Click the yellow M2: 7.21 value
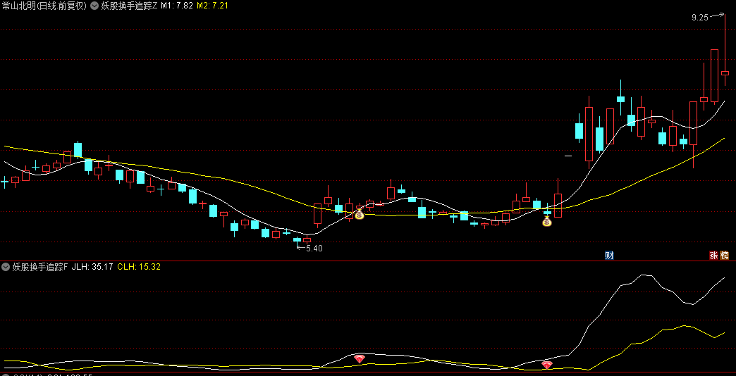Image resolution: width=736 pixels, height=376 pixels. [x=212, y=6]
